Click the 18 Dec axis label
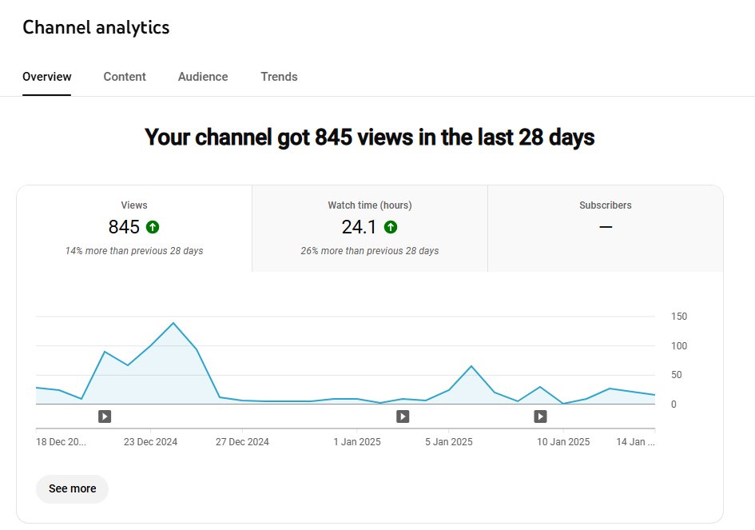Viewport: 755px width, 530px height. (x=61, y=442)
